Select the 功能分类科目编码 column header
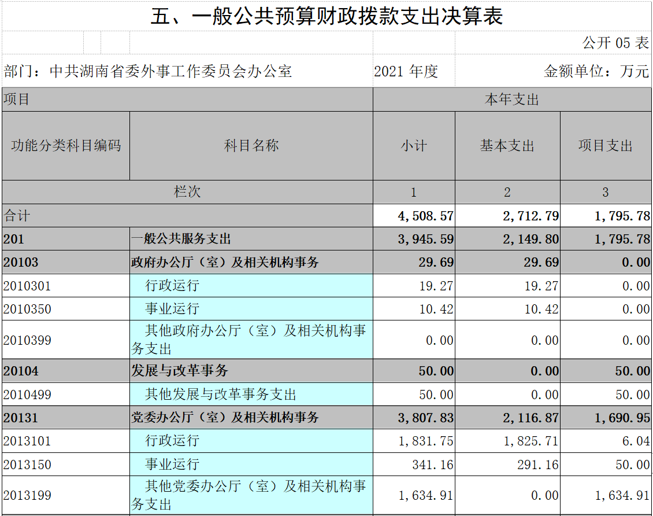The image size is (653, 516). coord(66,145)
